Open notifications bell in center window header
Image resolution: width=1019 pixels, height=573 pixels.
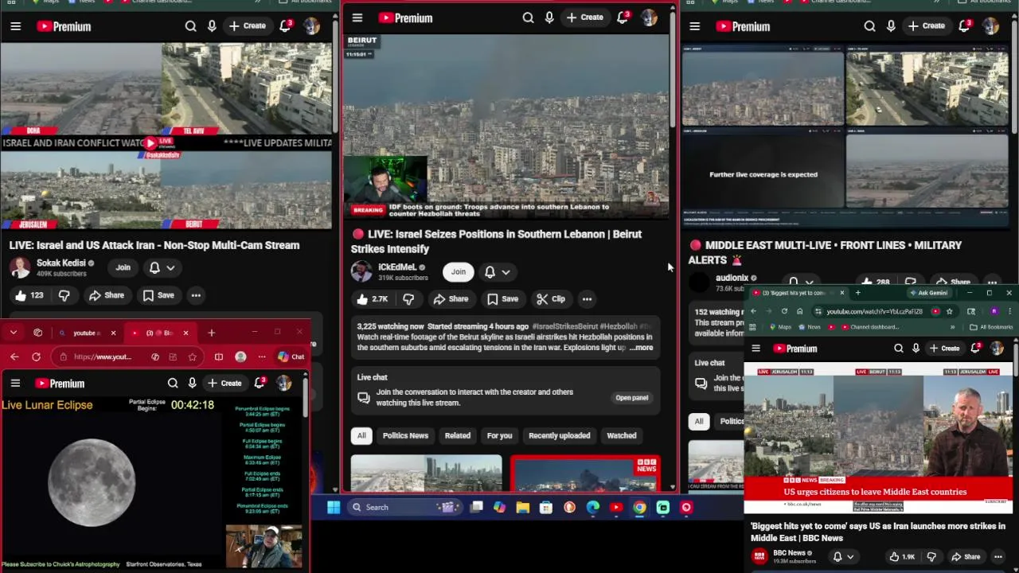(x=623, y=18)
